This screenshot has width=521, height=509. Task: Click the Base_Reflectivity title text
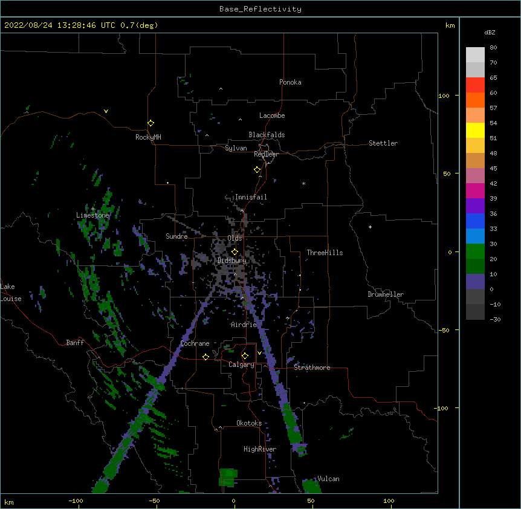pyautogui.click(x=260, y=9)
